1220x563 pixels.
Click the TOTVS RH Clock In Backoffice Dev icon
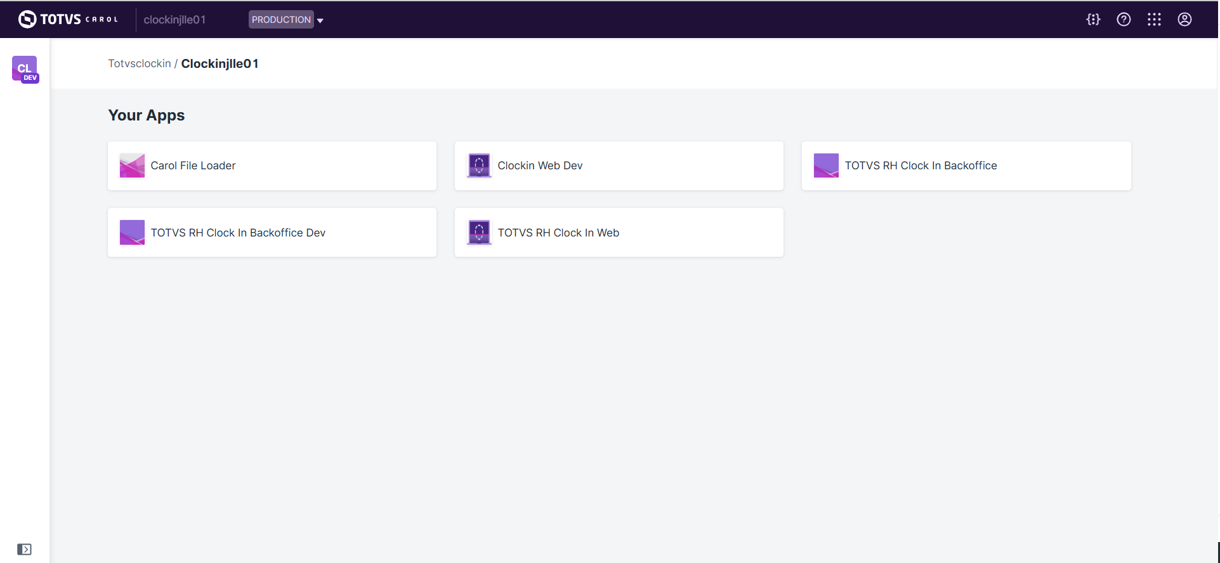(132, 233)
